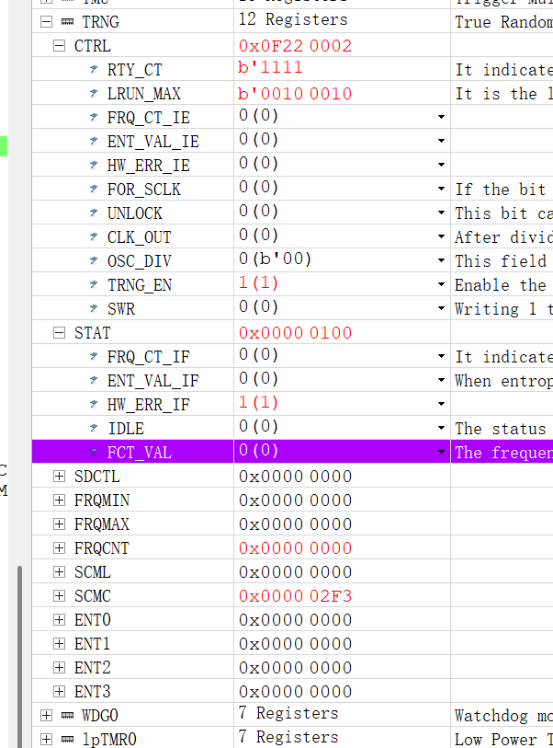Open FCT_VAL value dropdown
This screenshot has width=553, height=748.
(442, 452)
